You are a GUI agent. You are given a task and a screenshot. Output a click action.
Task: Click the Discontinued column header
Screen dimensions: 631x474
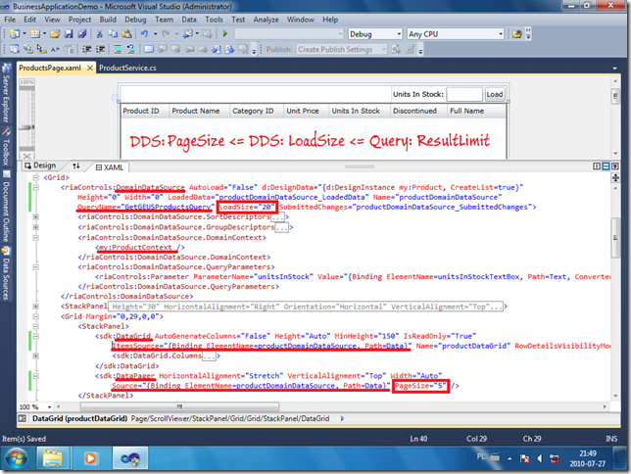(x=414, y=111)
